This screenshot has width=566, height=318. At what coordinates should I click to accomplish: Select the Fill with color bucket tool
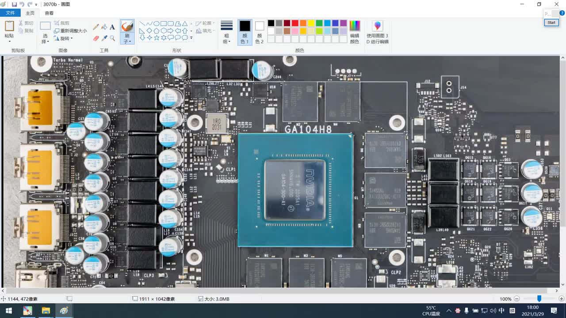coord(104,27)
